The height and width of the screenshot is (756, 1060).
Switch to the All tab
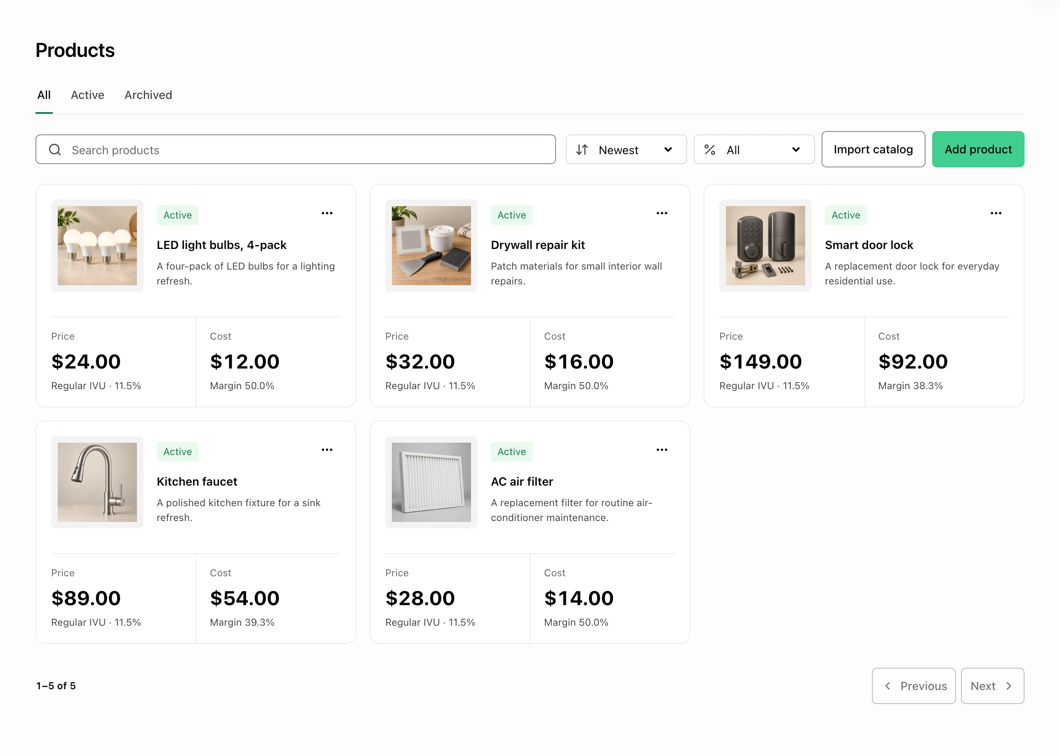[x=44, y=95]
